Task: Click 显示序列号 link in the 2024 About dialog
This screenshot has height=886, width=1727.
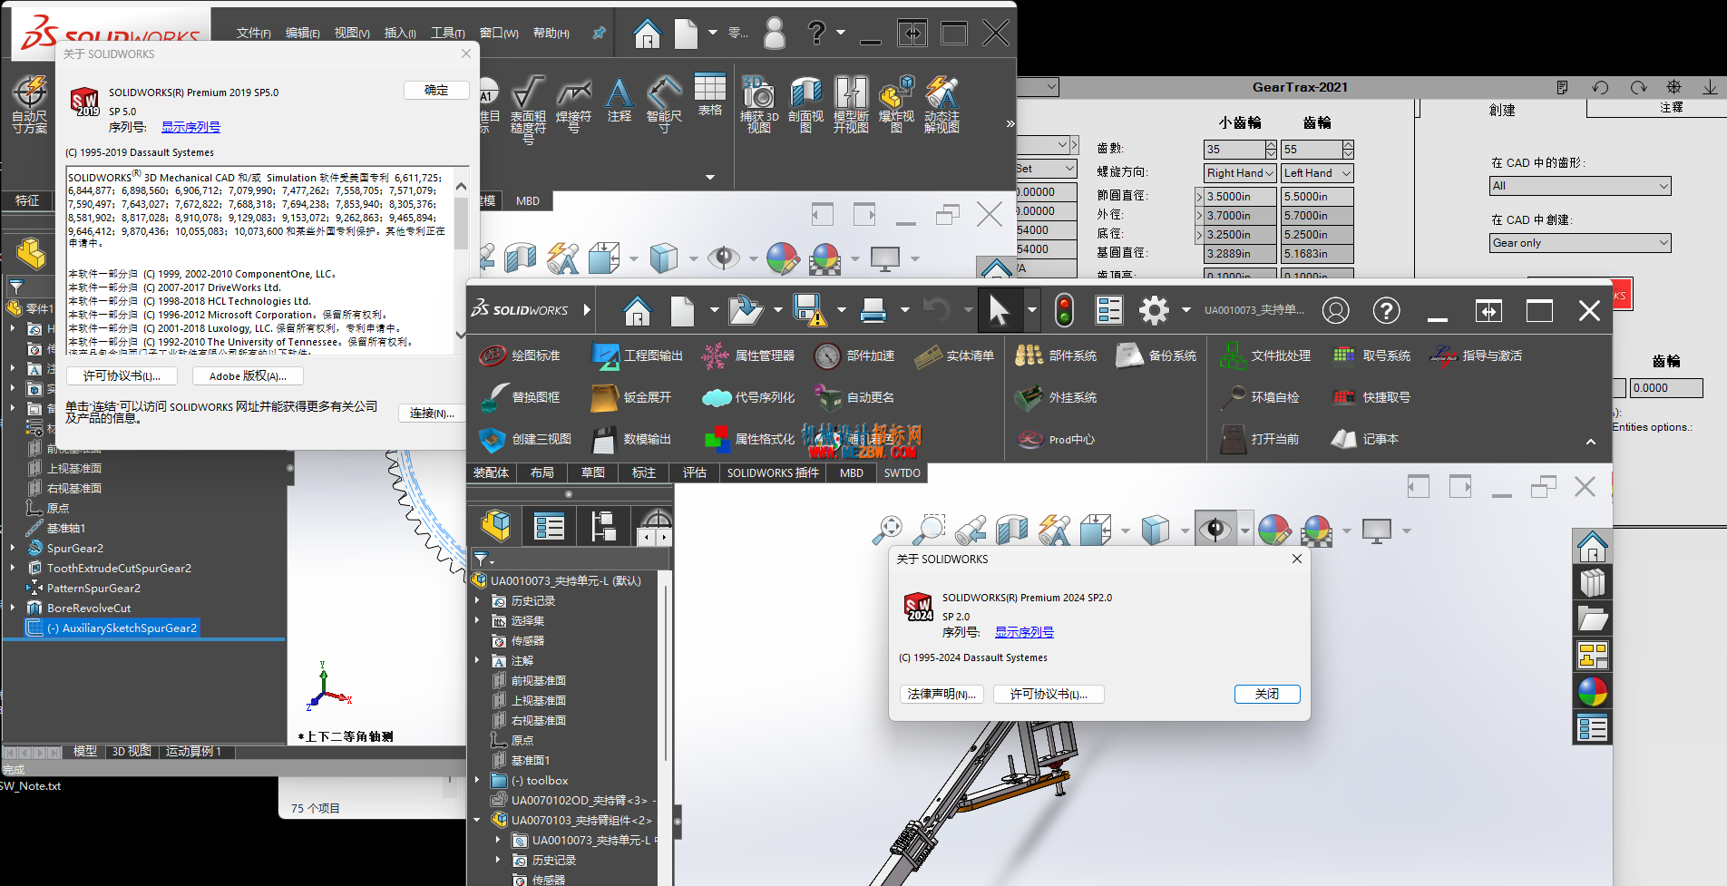Action: pyautogui.click(x=1024, y=632)
